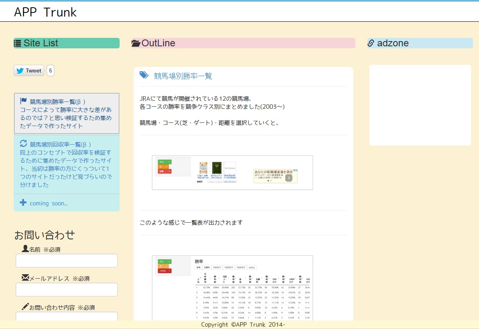The height and width of the screenshot is (329, 479).
Task: Click the refresh icon beside 競馬場別回収率一覧
Action: tap(24, 143)
